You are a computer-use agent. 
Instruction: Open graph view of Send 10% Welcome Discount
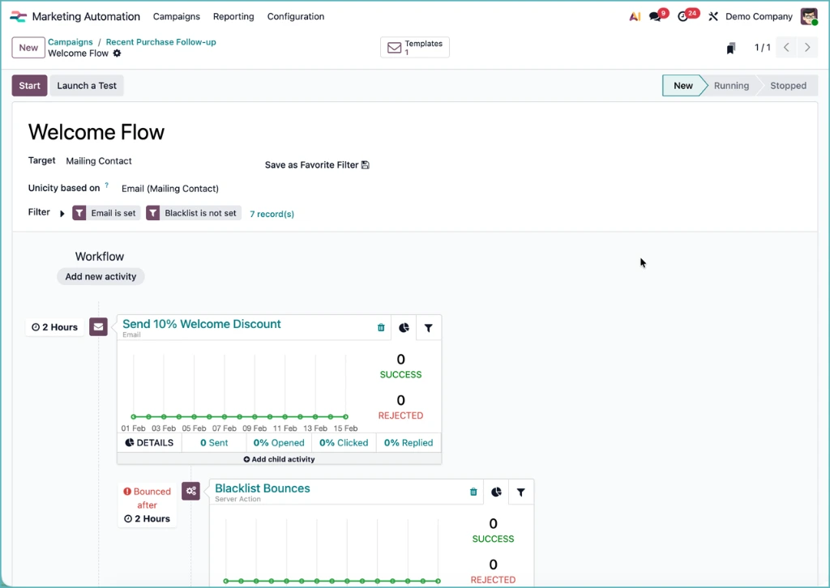pos(404,328)
